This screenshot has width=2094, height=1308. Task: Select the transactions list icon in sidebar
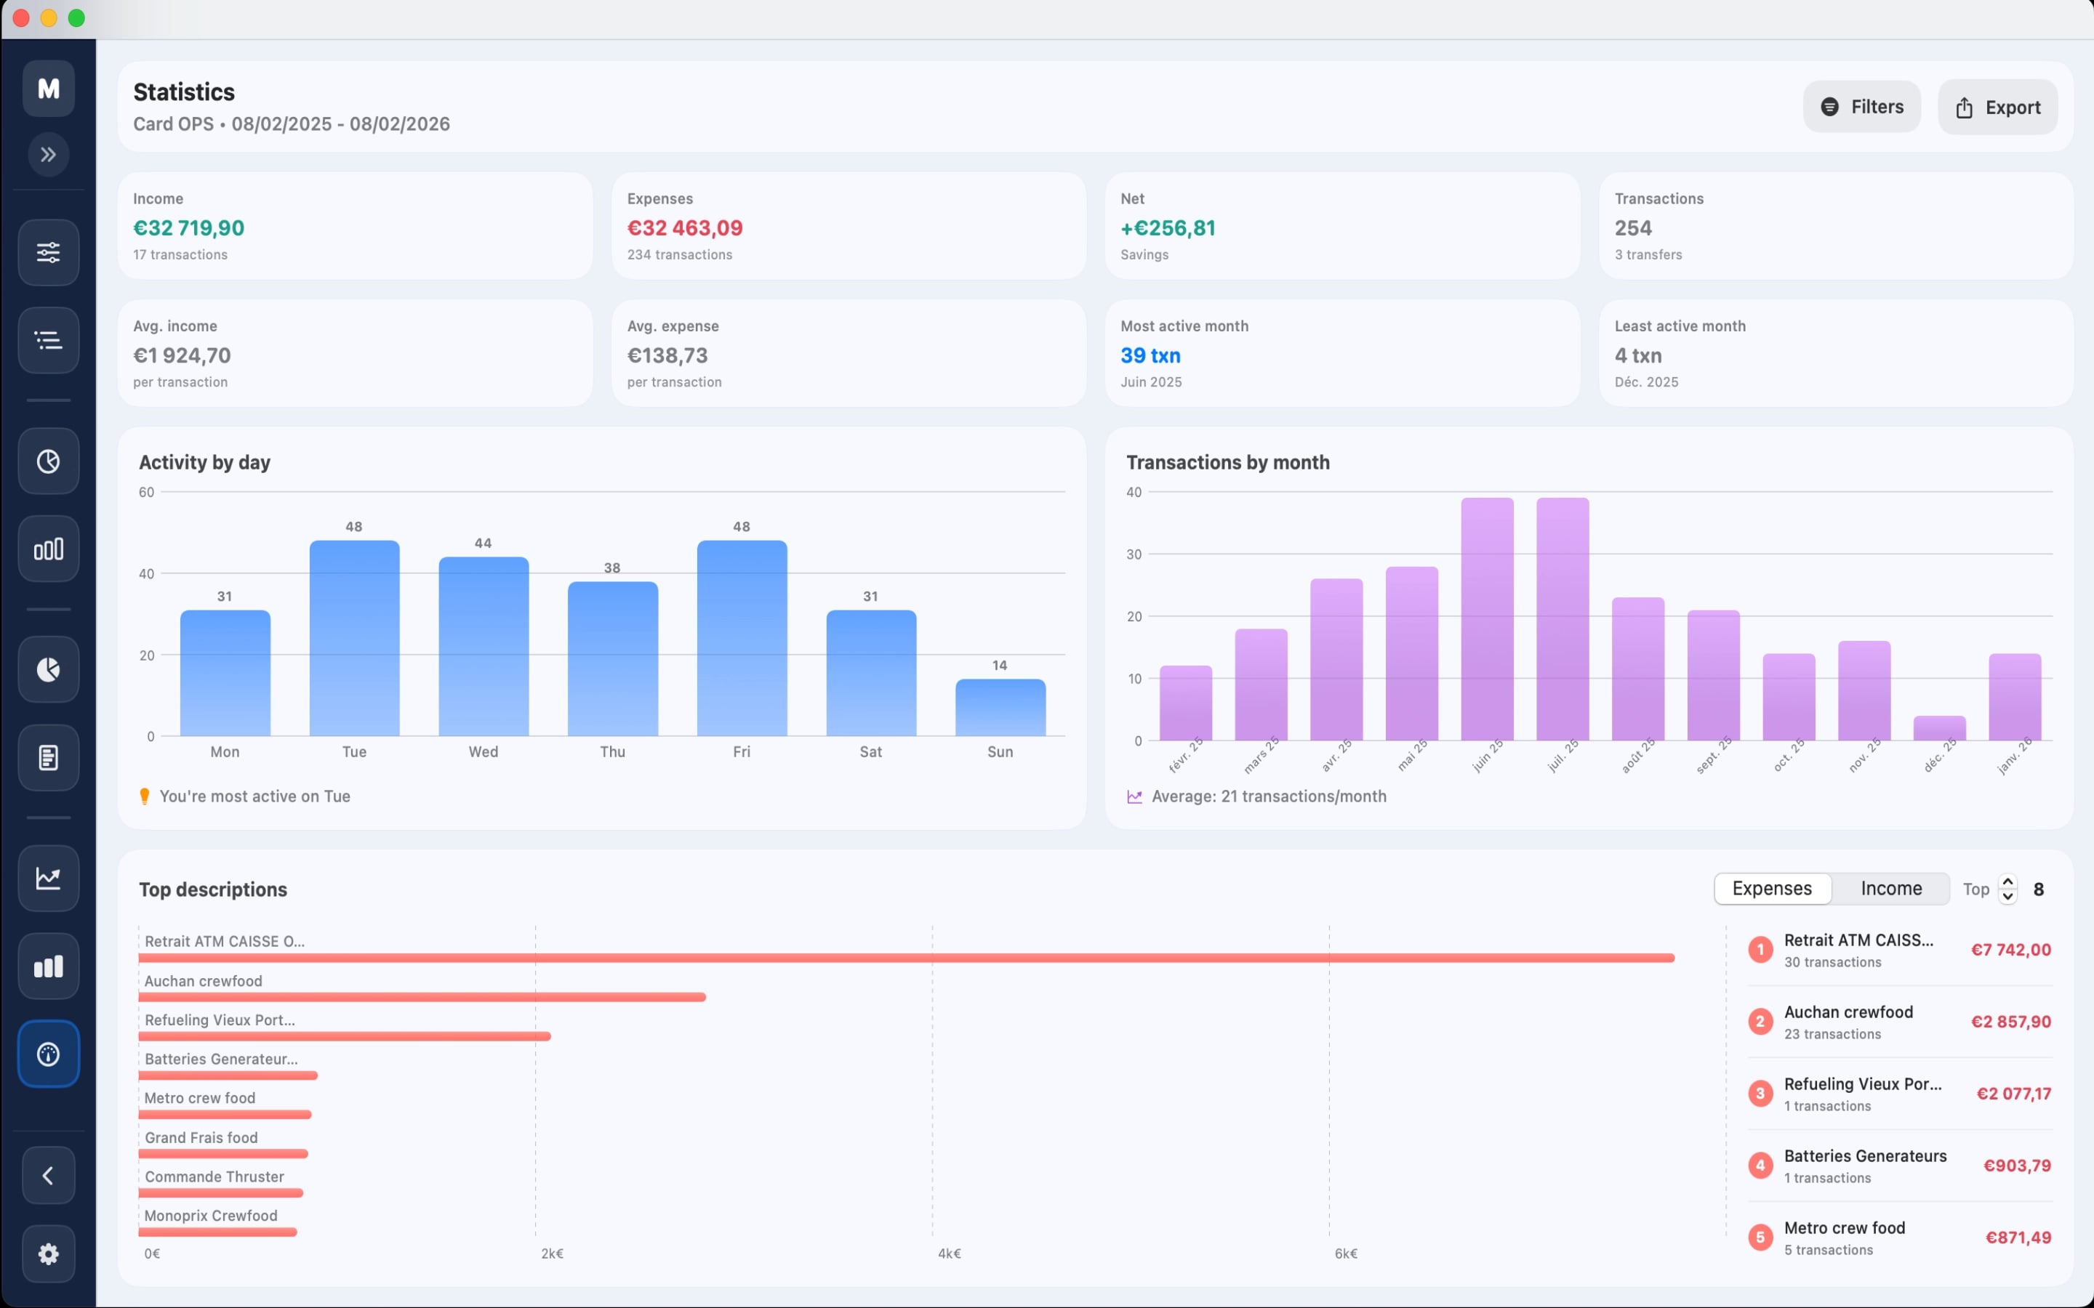pos(49,340)
